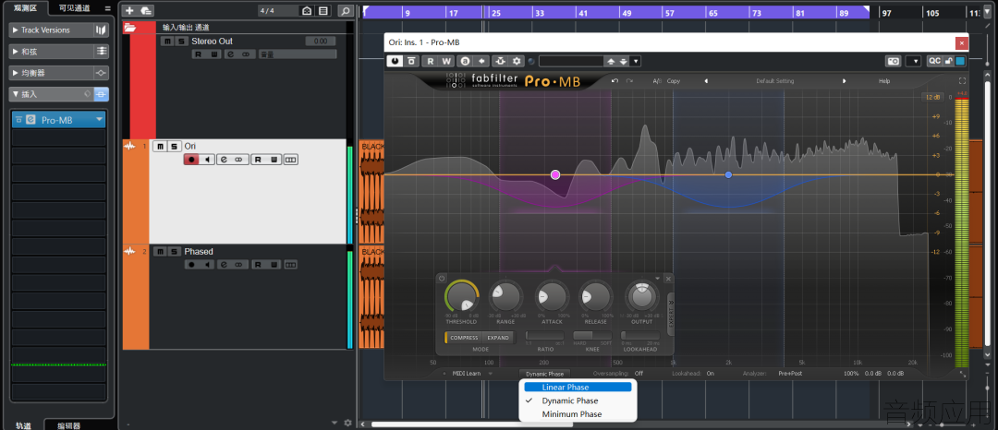Switch the A/B setting in the plugin header

[465, 61]
